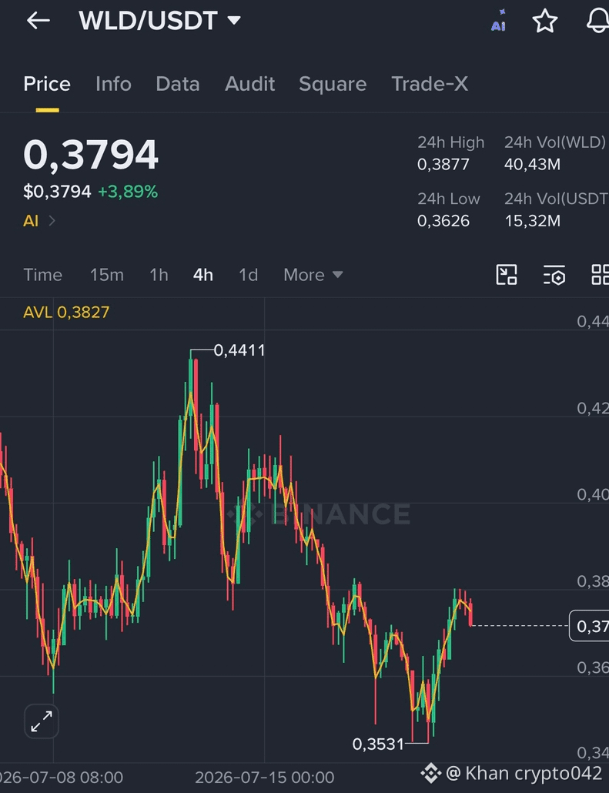
Task: Select the 1d chart interval
Action: [249, 275]
